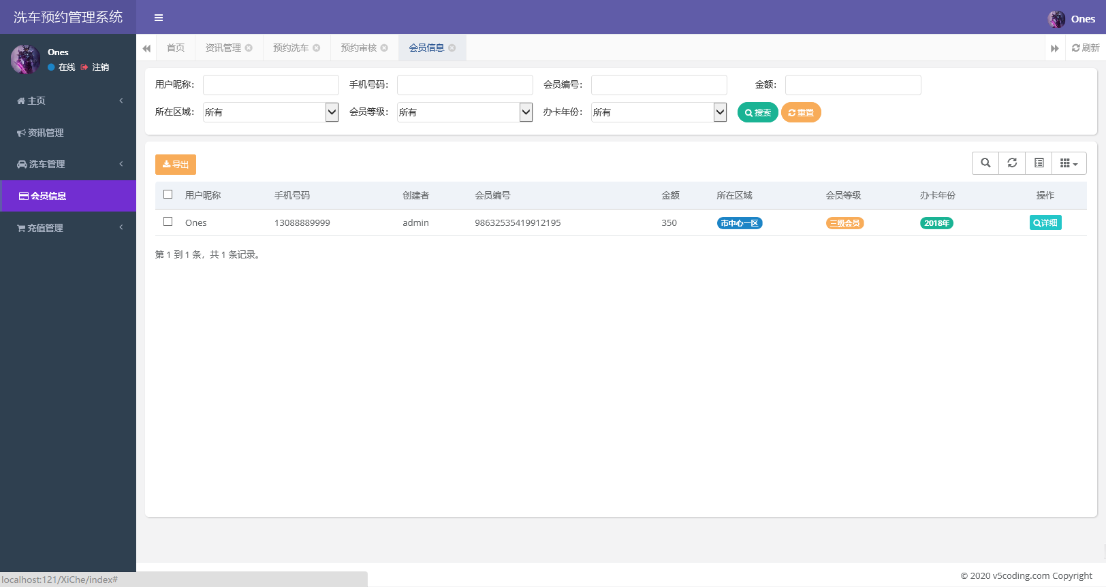Click the 会员等级 column header

tap(844, 195)
